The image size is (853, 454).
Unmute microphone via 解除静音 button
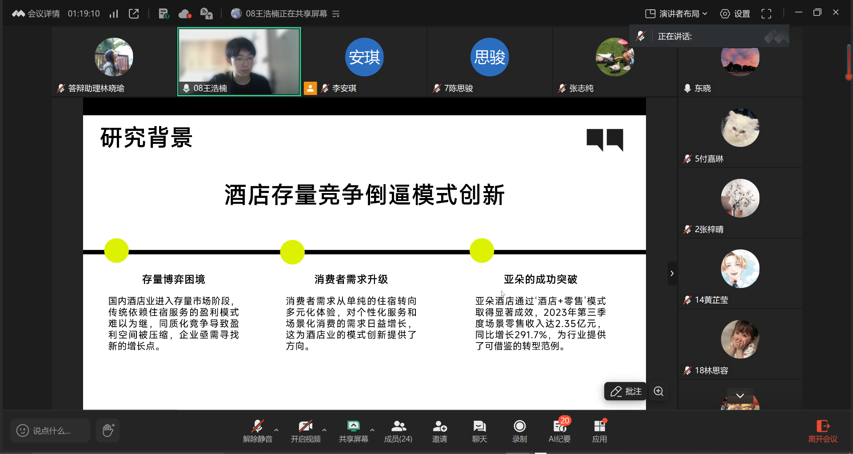click(258, 430)
